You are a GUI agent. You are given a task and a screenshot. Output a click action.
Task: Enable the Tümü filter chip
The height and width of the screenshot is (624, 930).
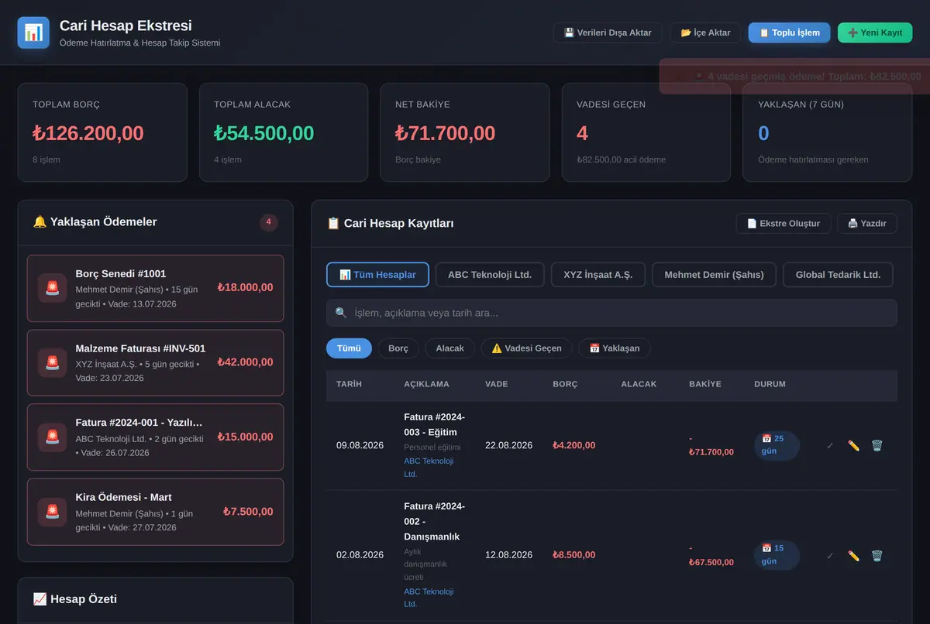pos(349,348)
